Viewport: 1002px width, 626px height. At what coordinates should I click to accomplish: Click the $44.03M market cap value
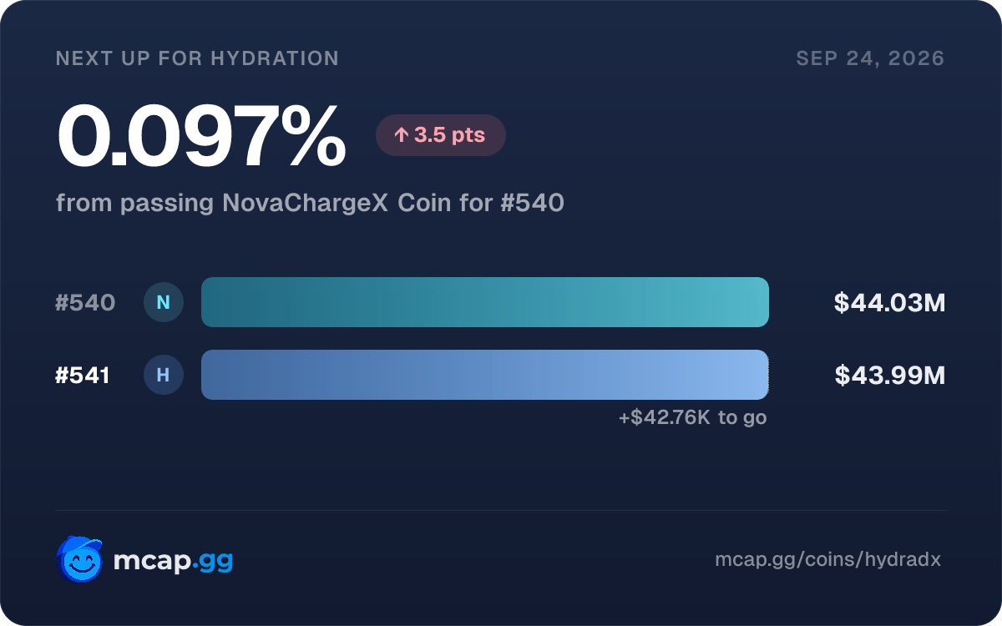890,303
